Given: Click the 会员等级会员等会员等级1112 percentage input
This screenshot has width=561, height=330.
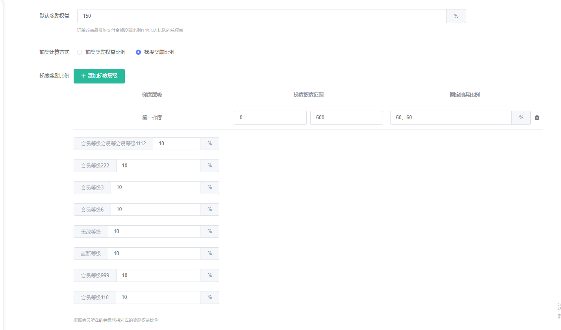Looking at the screenshot, I should 176,144.
